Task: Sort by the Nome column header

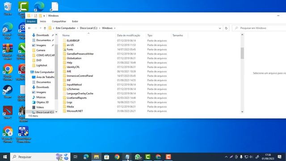Action: coord(66,35)
